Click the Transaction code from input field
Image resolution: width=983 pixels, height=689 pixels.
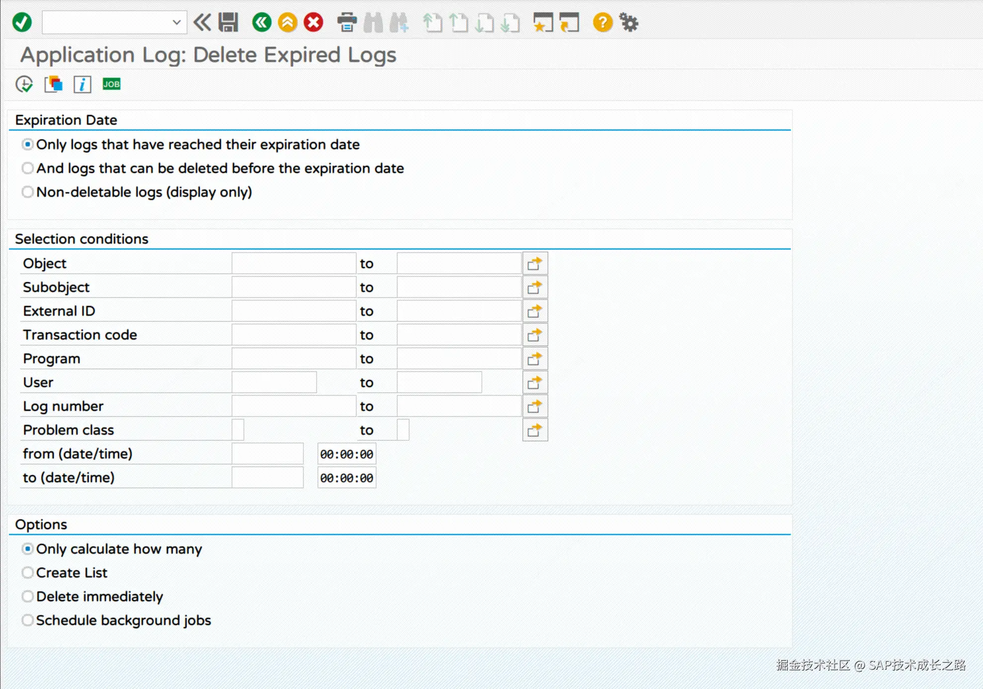point(293,335)
